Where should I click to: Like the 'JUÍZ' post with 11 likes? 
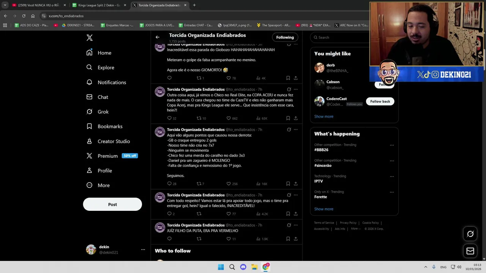(229, 238)
